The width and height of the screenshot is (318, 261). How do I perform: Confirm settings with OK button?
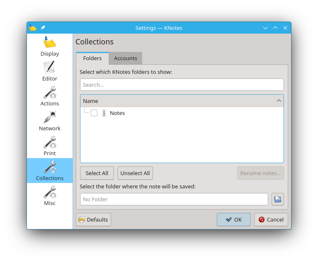tap(234, 220)
